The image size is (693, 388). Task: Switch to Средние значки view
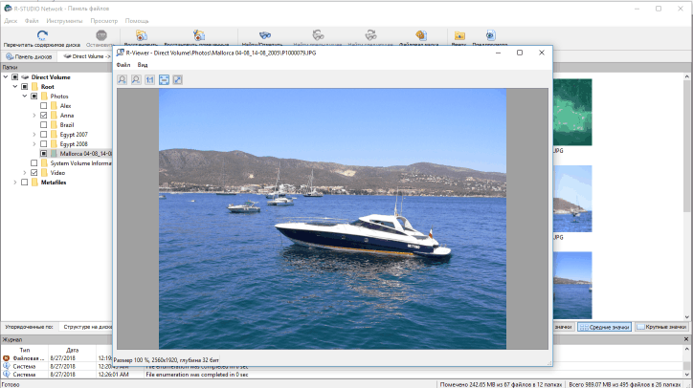pos(605,327)
